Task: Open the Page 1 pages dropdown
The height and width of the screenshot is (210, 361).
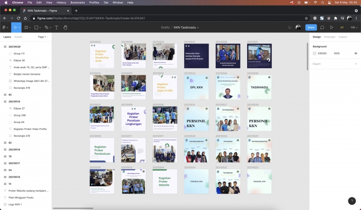Action: pos(43,37)
